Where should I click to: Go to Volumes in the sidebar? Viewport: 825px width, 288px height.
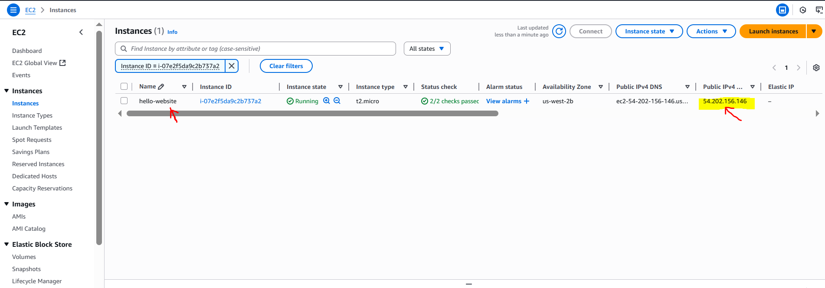pos(24,257)
